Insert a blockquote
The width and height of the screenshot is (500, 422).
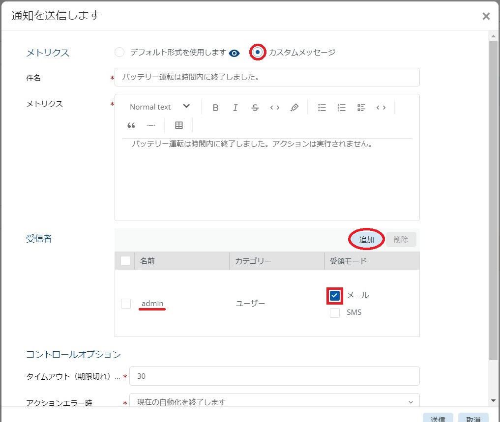pyautogui.click(x=131, y=125)
